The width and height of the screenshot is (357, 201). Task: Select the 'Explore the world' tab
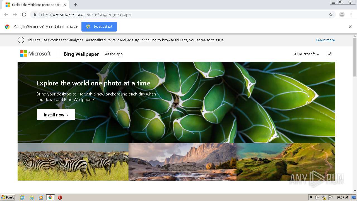pyautogui.click(x=36, y=5)
